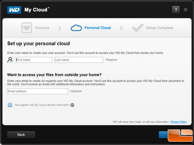Screen dimensions: 194x145
Task: Click the WD logo icon
Action: tap(14, 10)
